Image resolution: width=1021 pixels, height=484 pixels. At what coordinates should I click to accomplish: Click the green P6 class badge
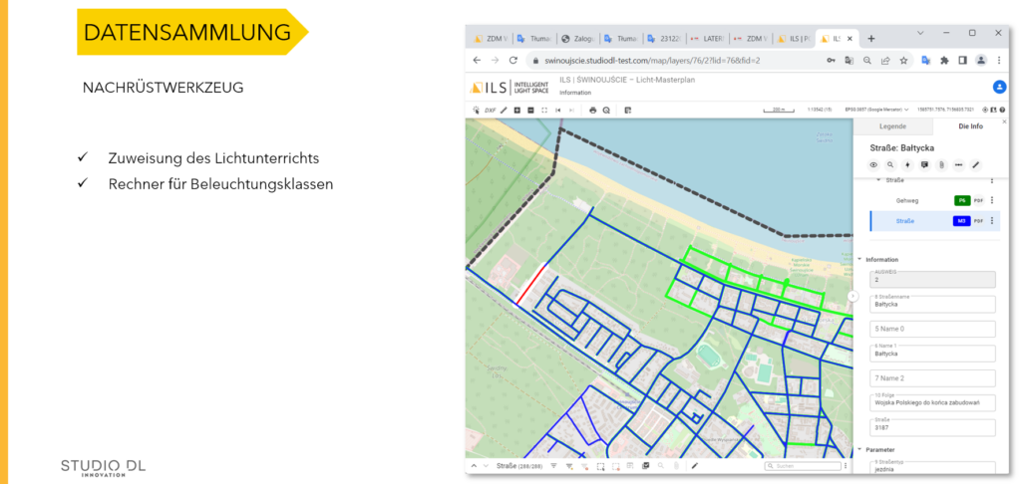[x=961, y=200]
